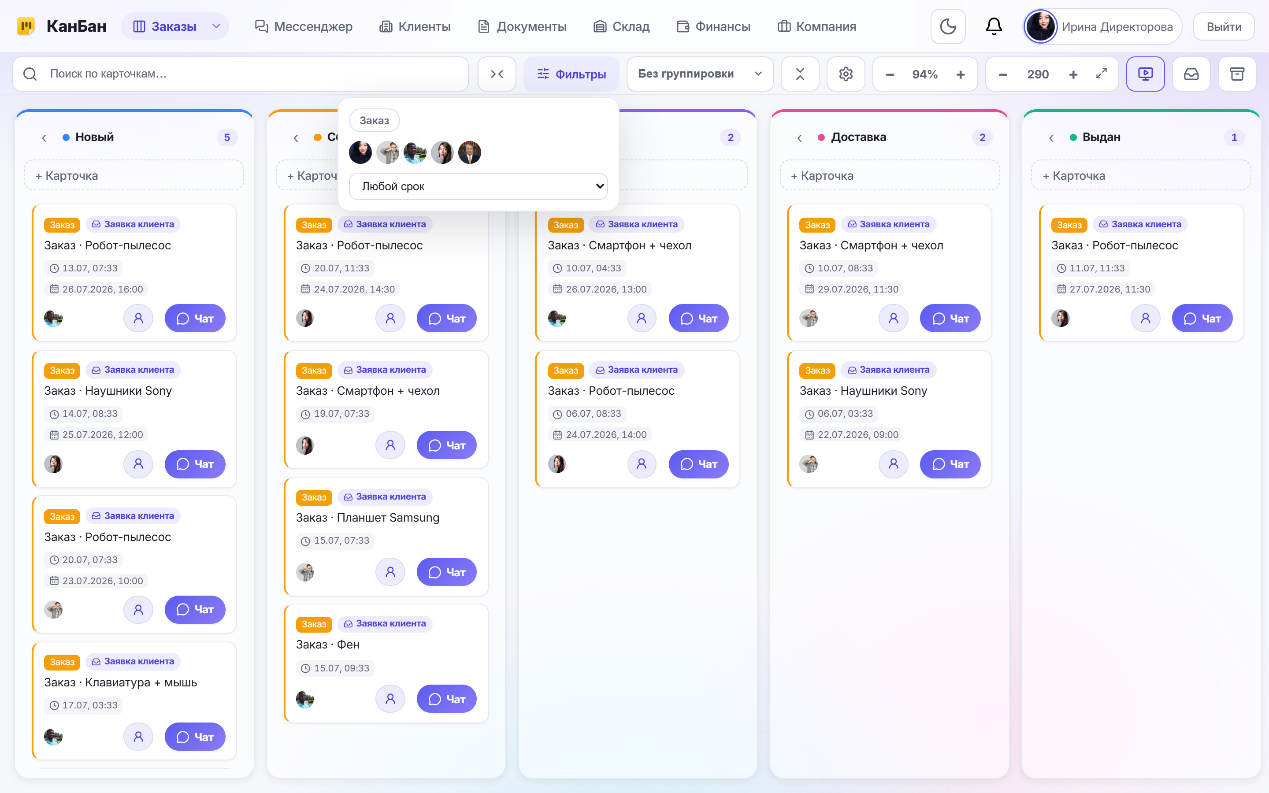The image size is (1269, 793).
Task: Open Мессенджер in top navigation
Action: (x=304, y=26)
